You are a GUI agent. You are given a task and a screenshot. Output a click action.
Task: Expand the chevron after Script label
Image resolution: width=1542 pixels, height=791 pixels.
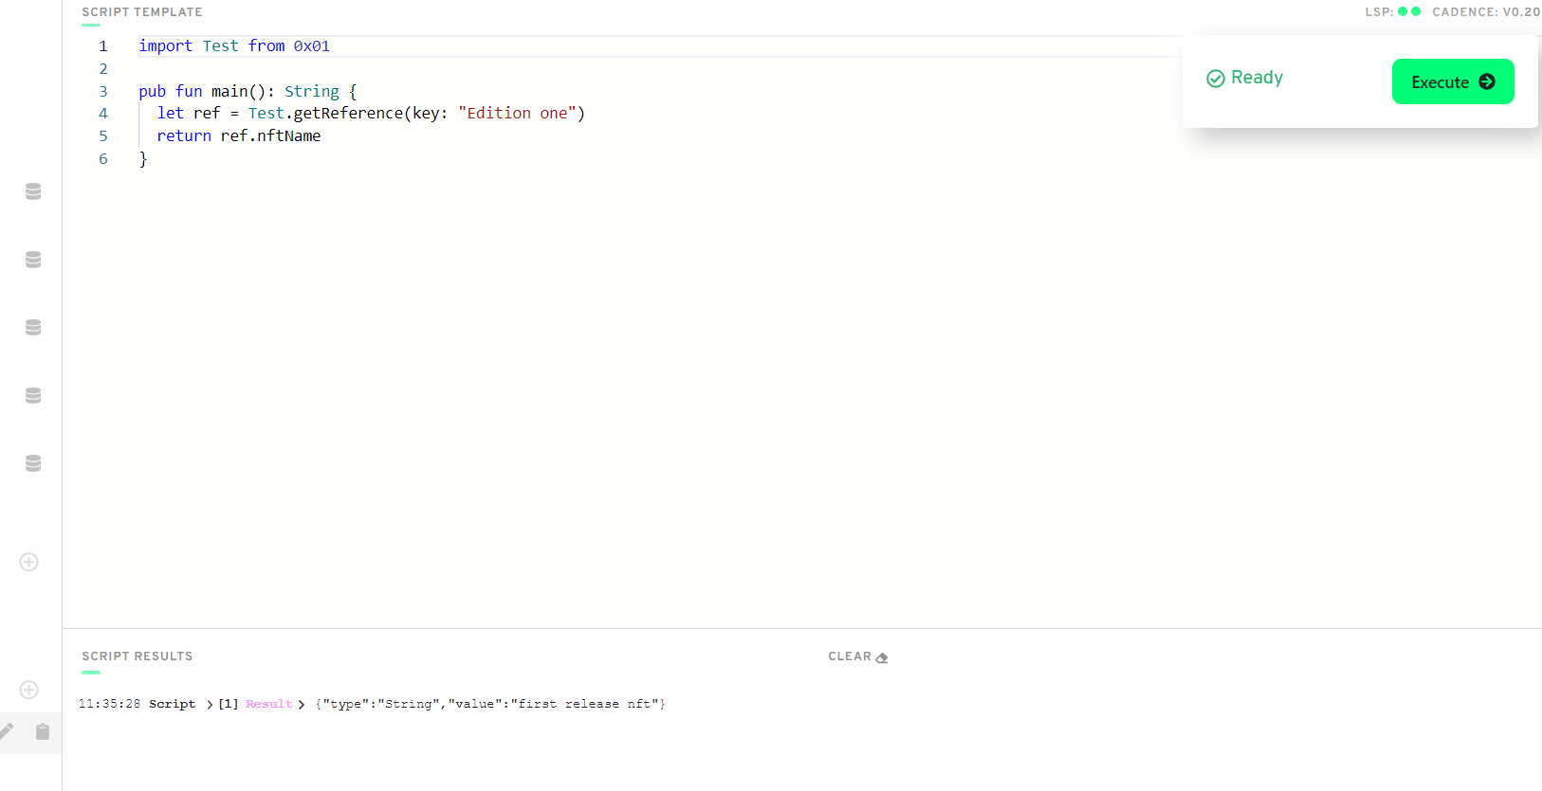[x=210, y=705]
